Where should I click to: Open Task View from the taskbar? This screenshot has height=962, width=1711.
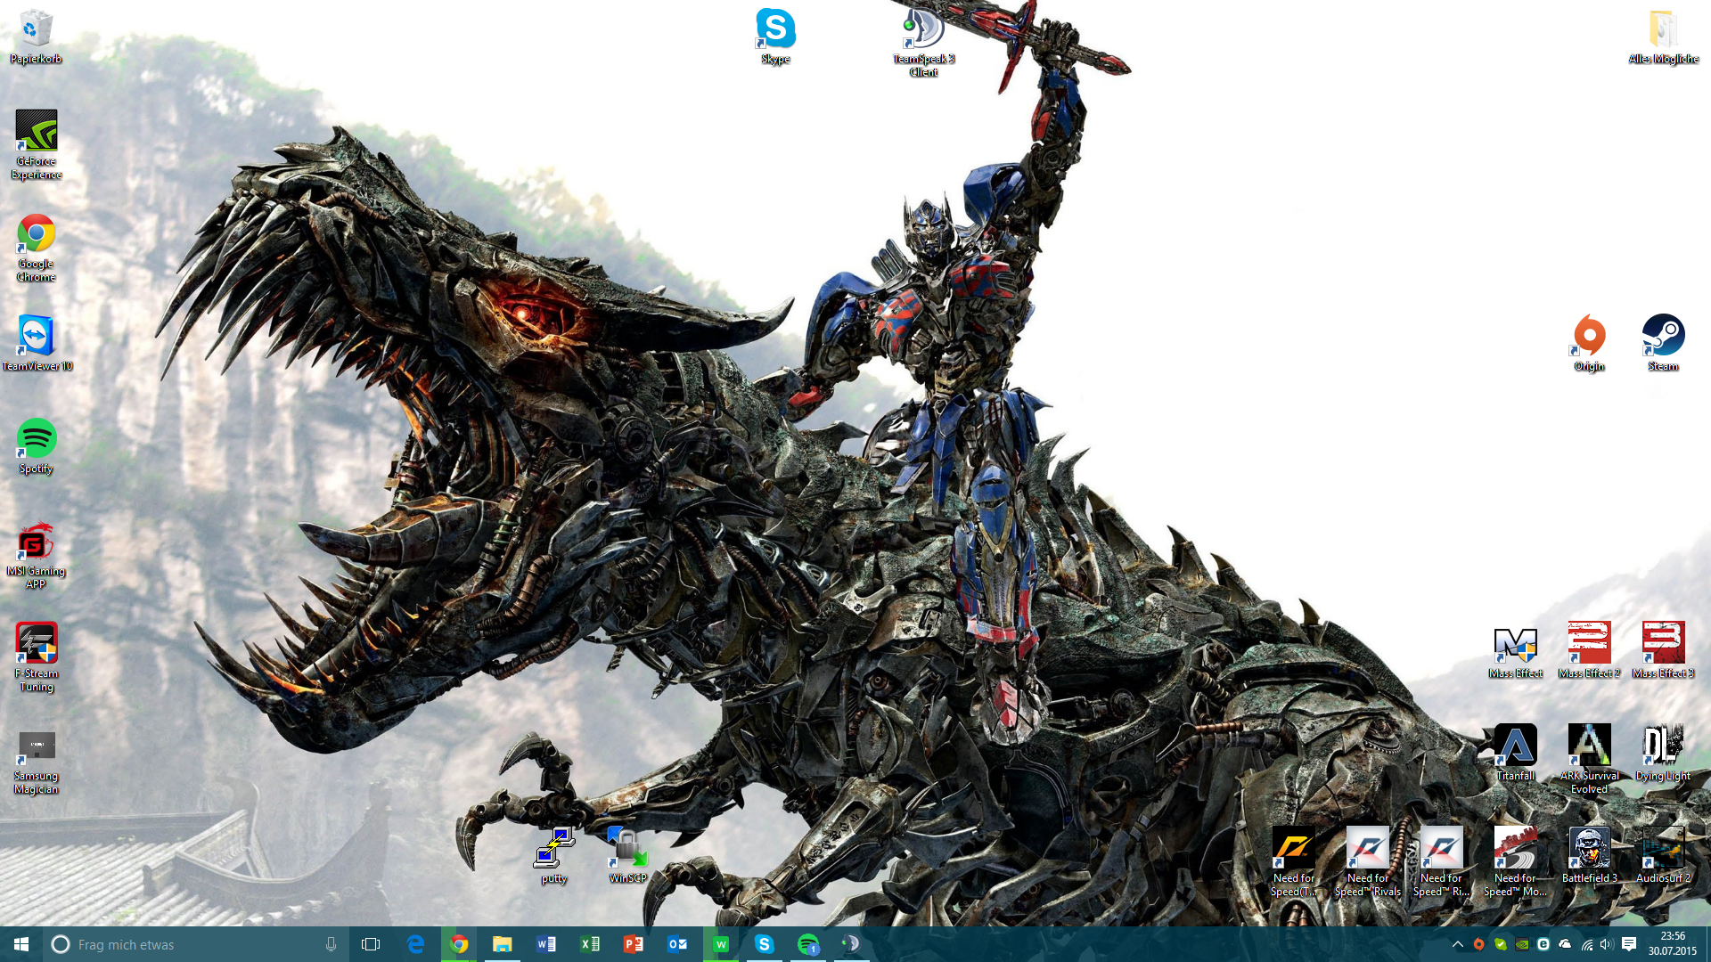click(x=371, y=944)
